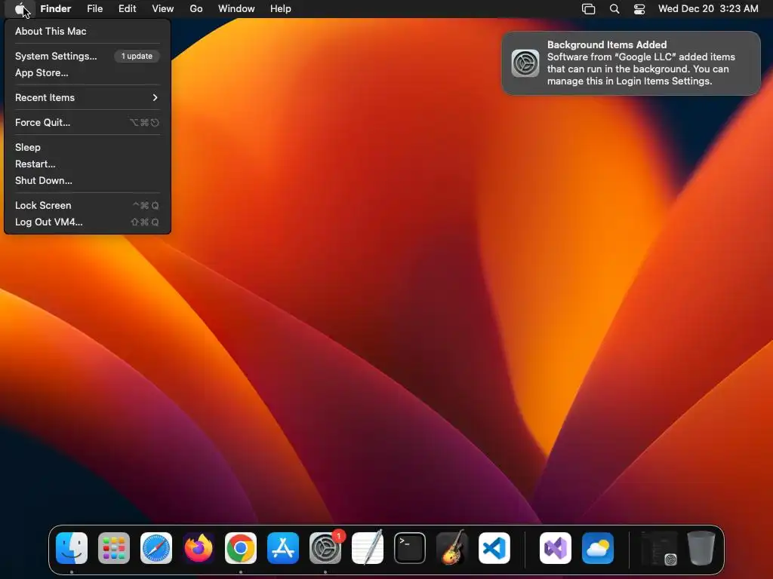This screenshot has height=579, width=773.
Task: Select Lock Screen menu item
Action: (88, 205)
